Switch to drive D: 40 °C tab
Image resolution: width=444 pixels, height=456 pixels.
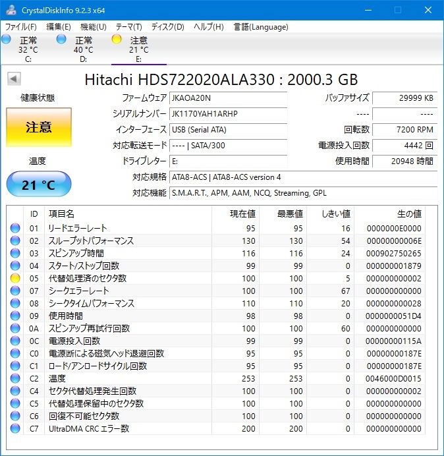84,49
